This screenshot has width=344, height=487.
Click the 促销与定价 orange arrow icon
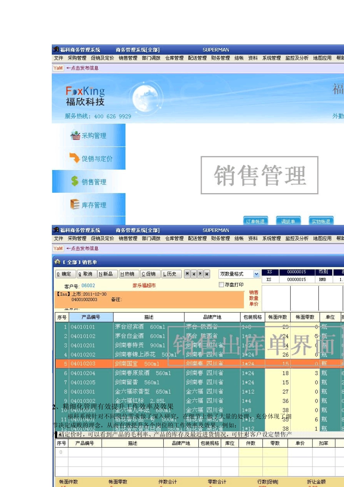75,158
